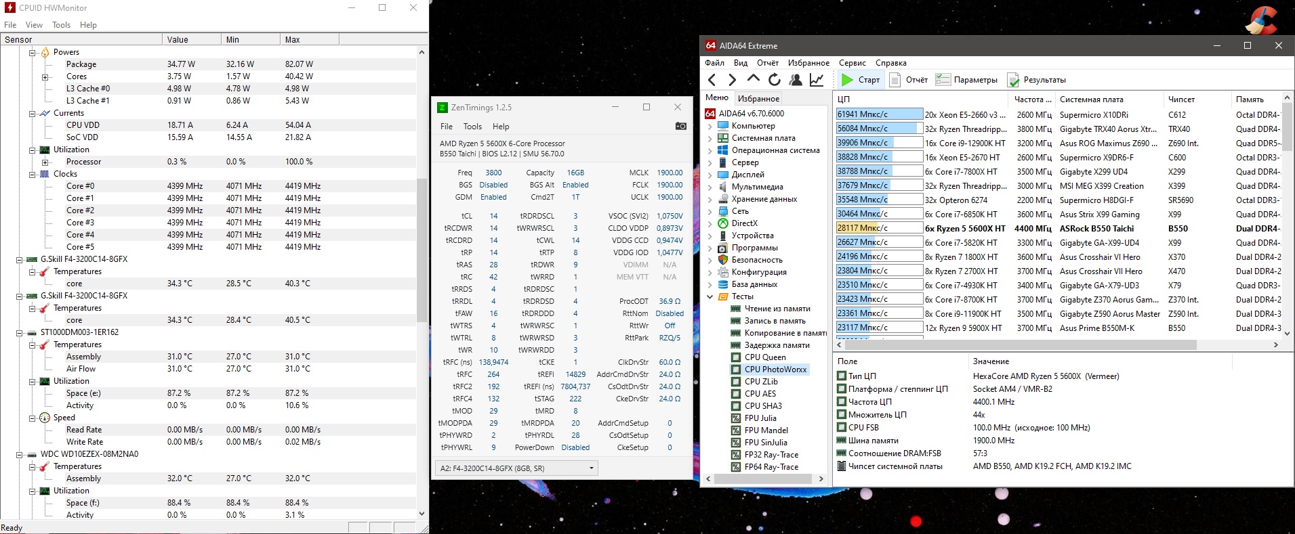Click the Безопасность shield icon
Viewport: 1295px width, 534px height.
tap(723, 260)
